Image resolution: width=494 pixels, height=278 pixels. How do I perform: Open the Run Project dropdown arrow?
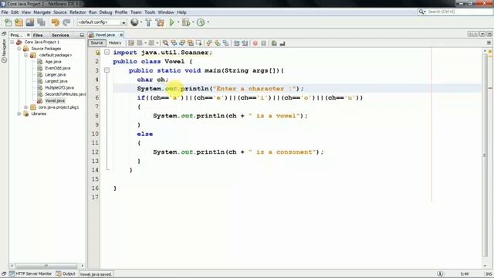178,22
